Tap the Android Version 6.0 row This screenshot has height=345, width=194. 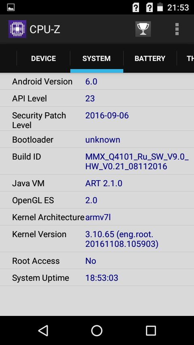(97, 82)
